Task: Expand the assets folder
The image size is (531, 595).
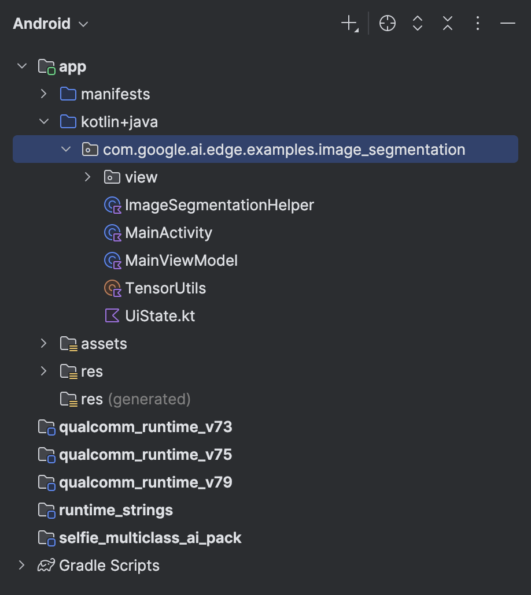Action: click(x=44, y=344)
